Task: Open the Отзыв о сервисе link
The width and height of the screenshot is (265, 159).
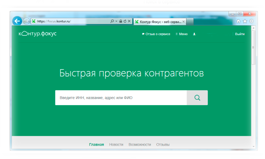Action: pos(156,34)
